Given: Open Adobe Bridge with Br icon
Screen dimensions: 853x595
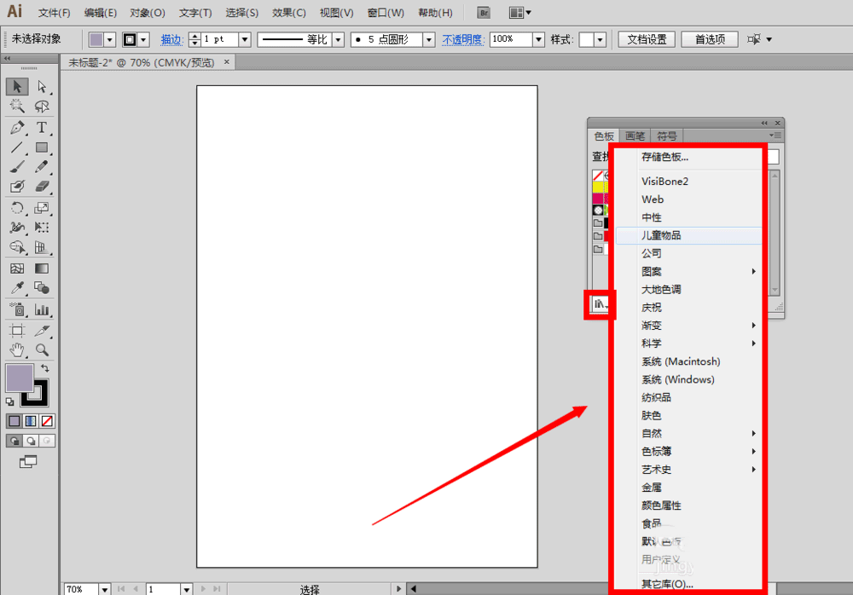Looking at the screenshot, I should 483,13.
